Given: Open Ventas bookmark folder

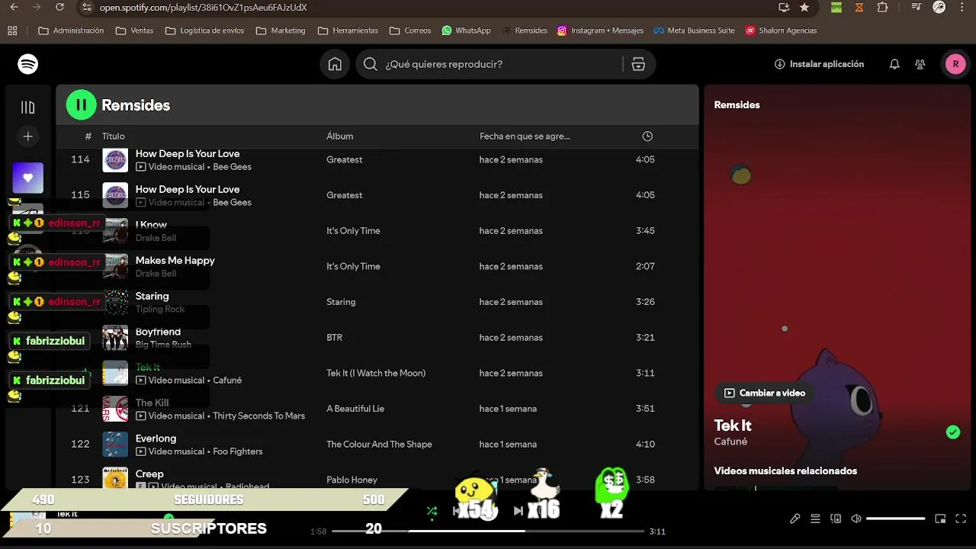Looking at the screenshot, I should tap(134, 30).
